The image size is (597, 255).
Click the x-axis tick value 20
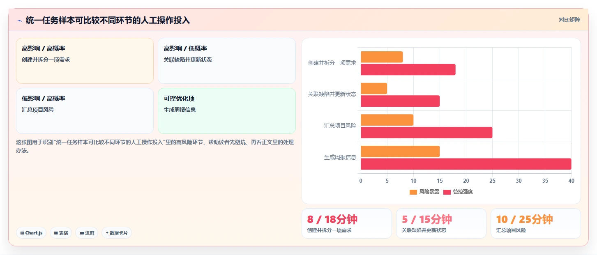(x=466, y=181)
